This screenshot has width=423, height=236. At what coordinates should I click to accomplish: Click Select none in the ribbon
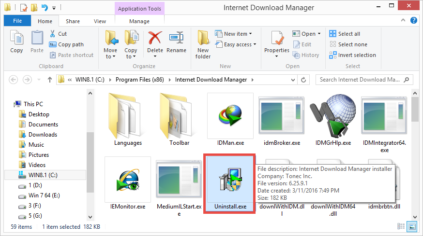click(x=348, y=44)
